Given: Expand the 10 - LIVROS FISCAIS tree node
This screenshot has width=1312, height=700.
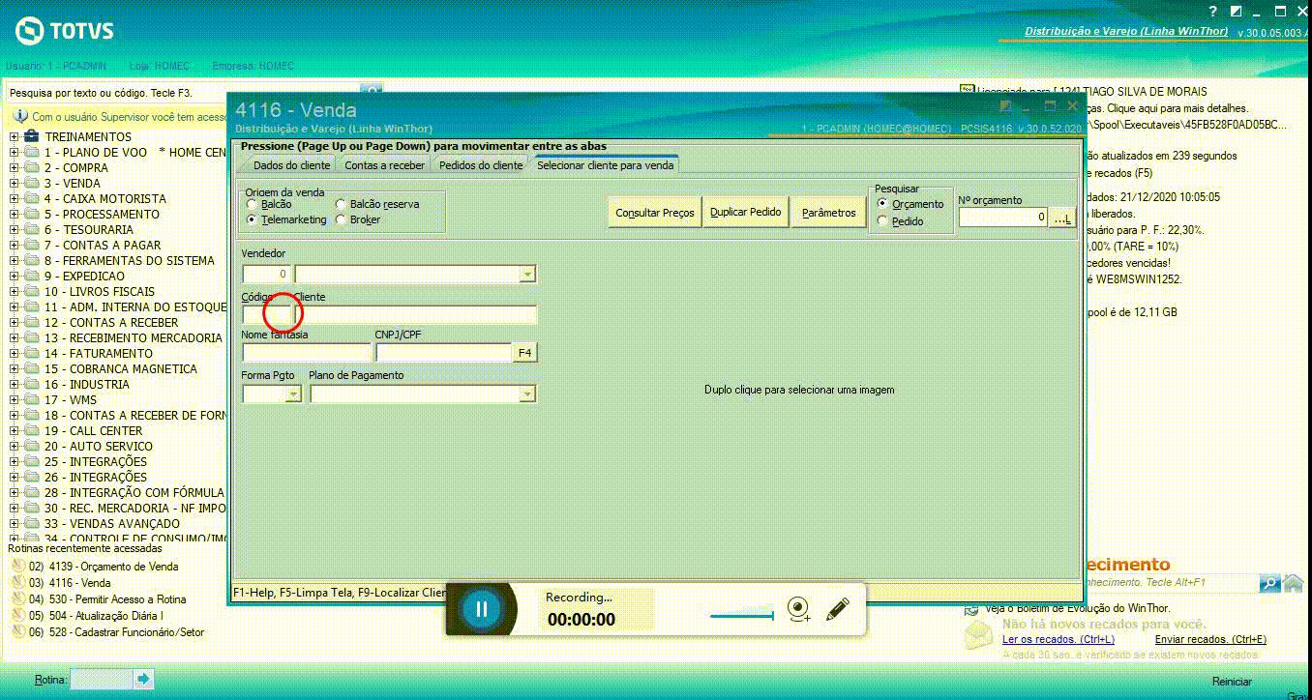Looking at the screenshot, I should (x=15, y=291).
